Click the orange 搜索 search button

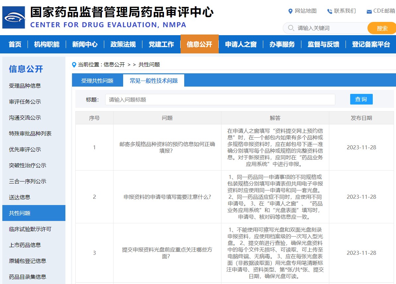[381, 28]
